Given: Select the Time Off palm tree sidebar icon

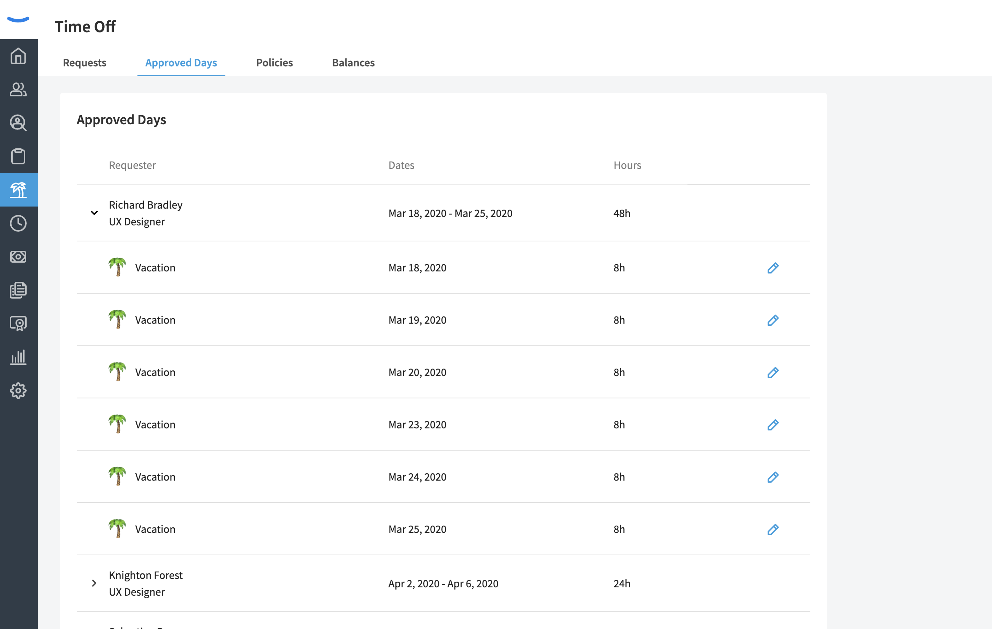Looking at the screenshot, I should [18, 190].
